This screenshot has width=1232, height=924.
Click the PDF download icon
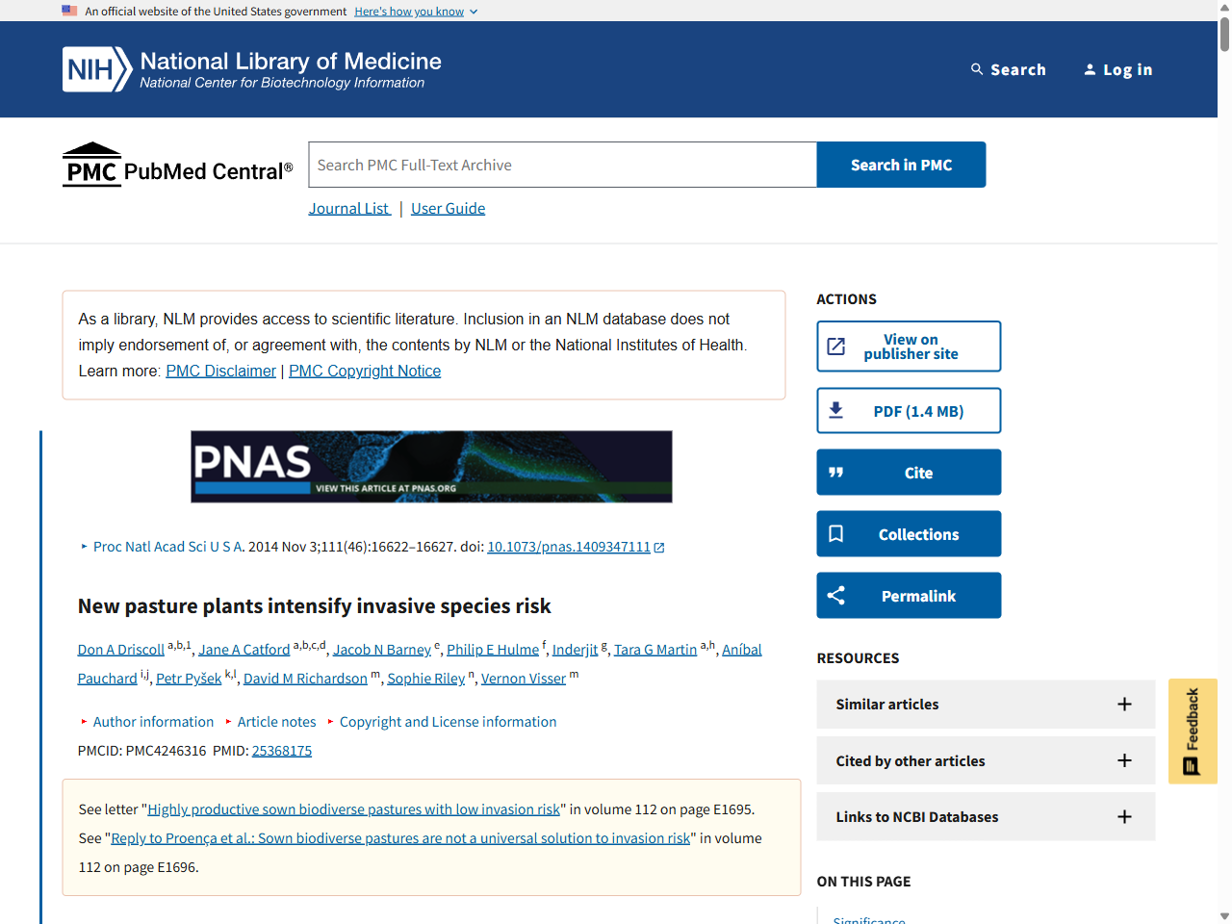(x=836, y=410)
